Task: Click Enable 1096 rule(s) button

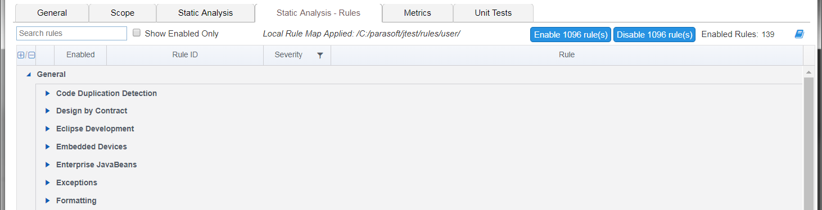Action: click(571, 34)
